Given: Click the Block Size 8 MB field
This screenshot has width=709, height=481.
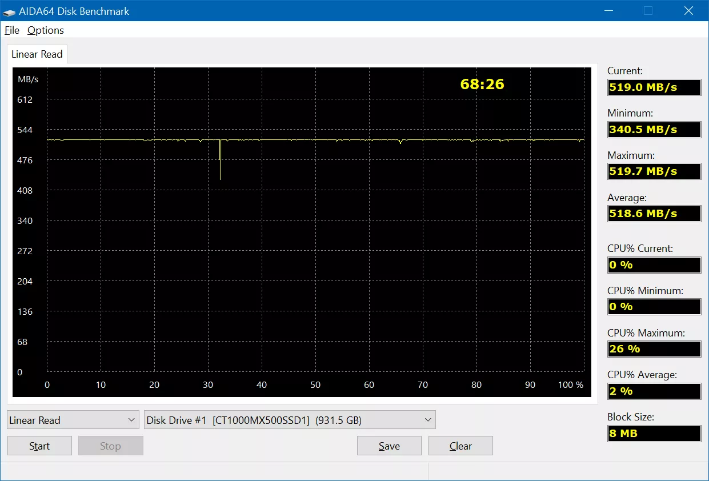Looking at the screenshot, I should pyautogui.click(x=654, y=434).
